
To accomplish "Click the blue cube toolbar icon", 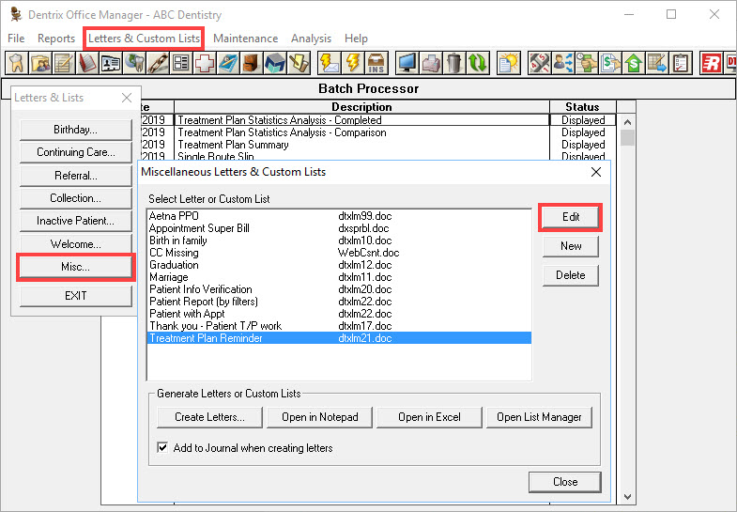I will (x=275, y=63).
